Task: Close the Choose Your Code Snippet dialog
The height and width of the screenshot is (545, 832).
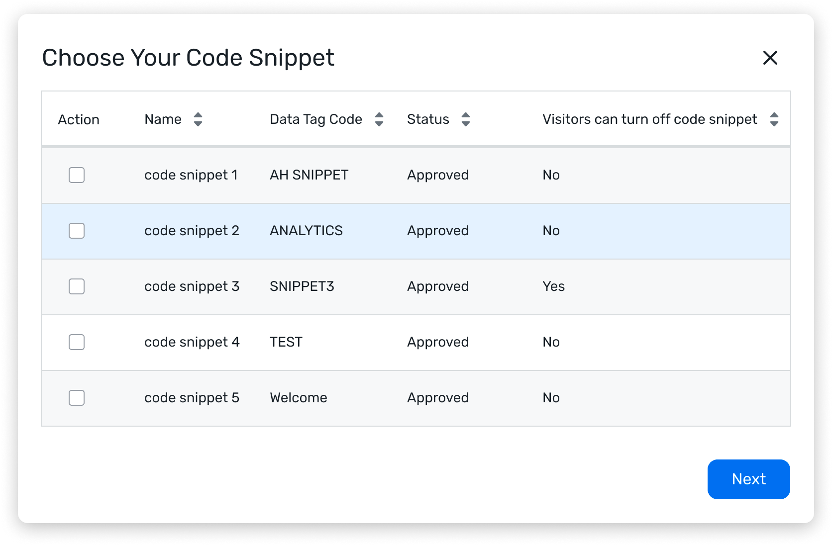Action: tap(770, 58)
